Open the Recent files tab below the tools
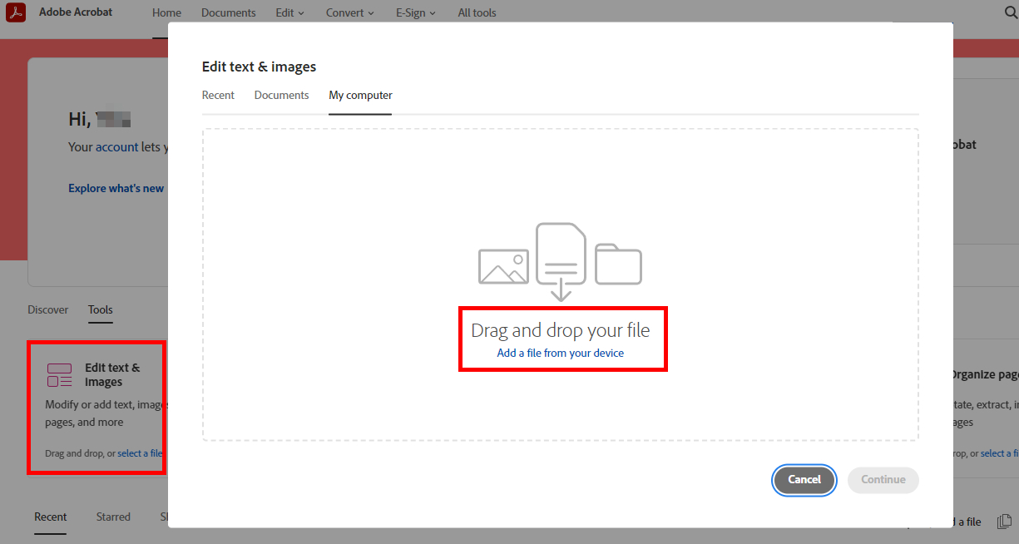 coord(51,517)
